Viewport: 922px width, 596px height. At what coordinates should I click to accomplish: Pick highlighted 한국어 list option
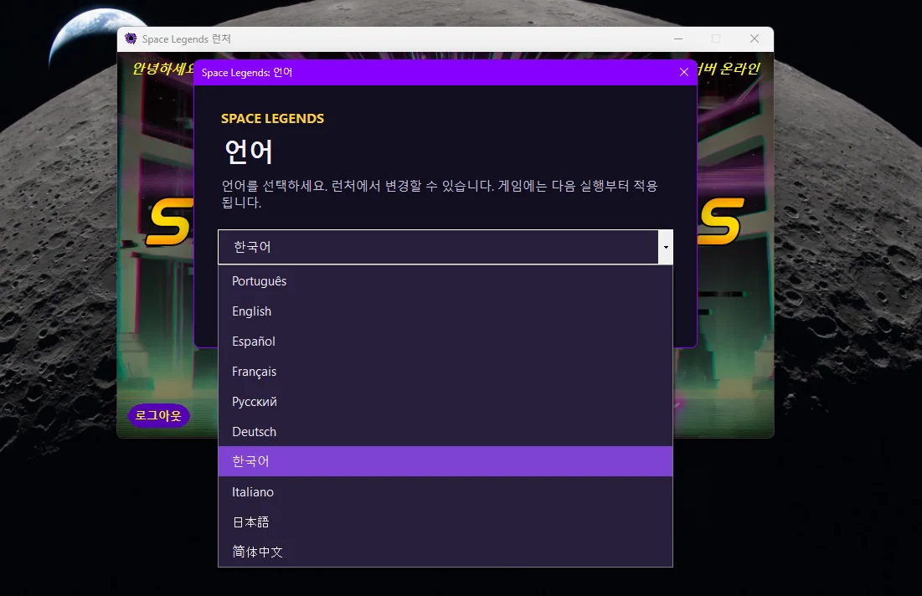tap(446, 461)
